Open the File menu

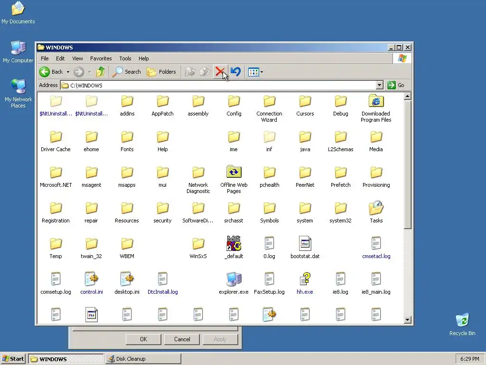tap(45, 58)
